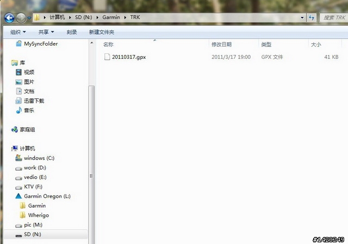
Task: Expand arrow after 计算机 in breadcrumb
Action: coord(70,17)
